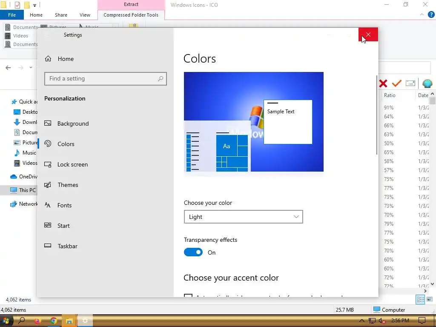
Task: Turn off Transparency effects toggle
Action: click(x=193, y=252)
